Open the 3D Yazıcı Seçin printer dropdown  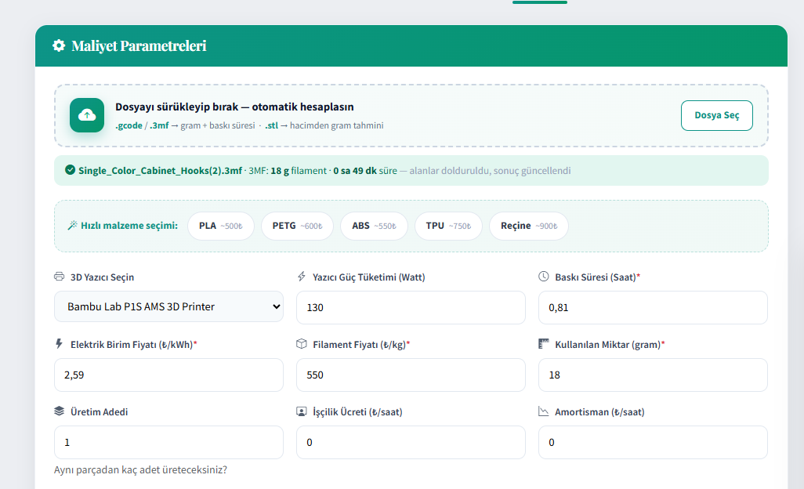coord(168,306)
